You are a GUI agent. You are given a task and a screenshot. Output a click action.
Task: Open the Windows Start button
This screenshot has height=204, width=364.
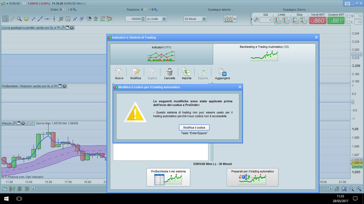(6, 198)
